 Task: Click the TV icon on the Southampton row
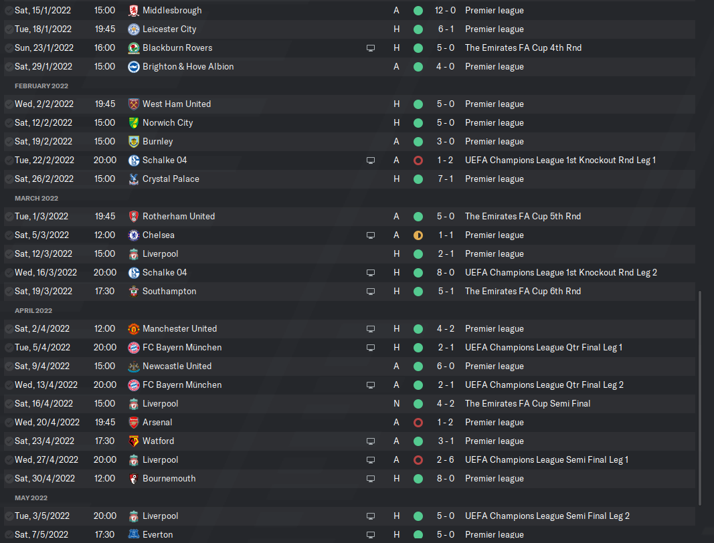pyautogui.click(x=370, y=292)
